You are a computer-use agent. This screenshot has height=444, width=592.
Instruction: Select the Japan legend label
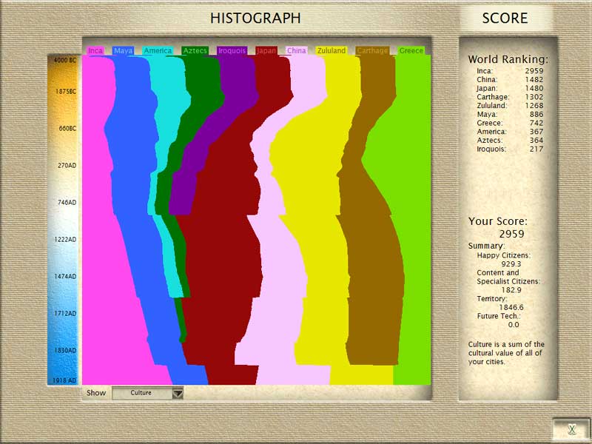266,51
